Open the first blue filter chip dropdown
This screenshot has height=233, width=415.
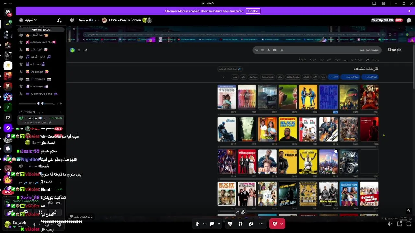click(370, 77)
